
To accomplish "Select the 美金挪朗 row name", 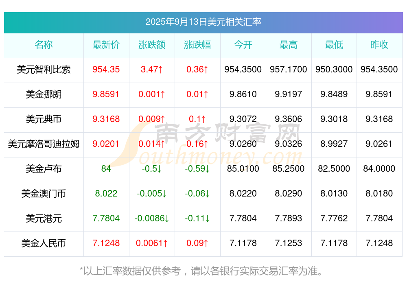I will click(44, 94).
